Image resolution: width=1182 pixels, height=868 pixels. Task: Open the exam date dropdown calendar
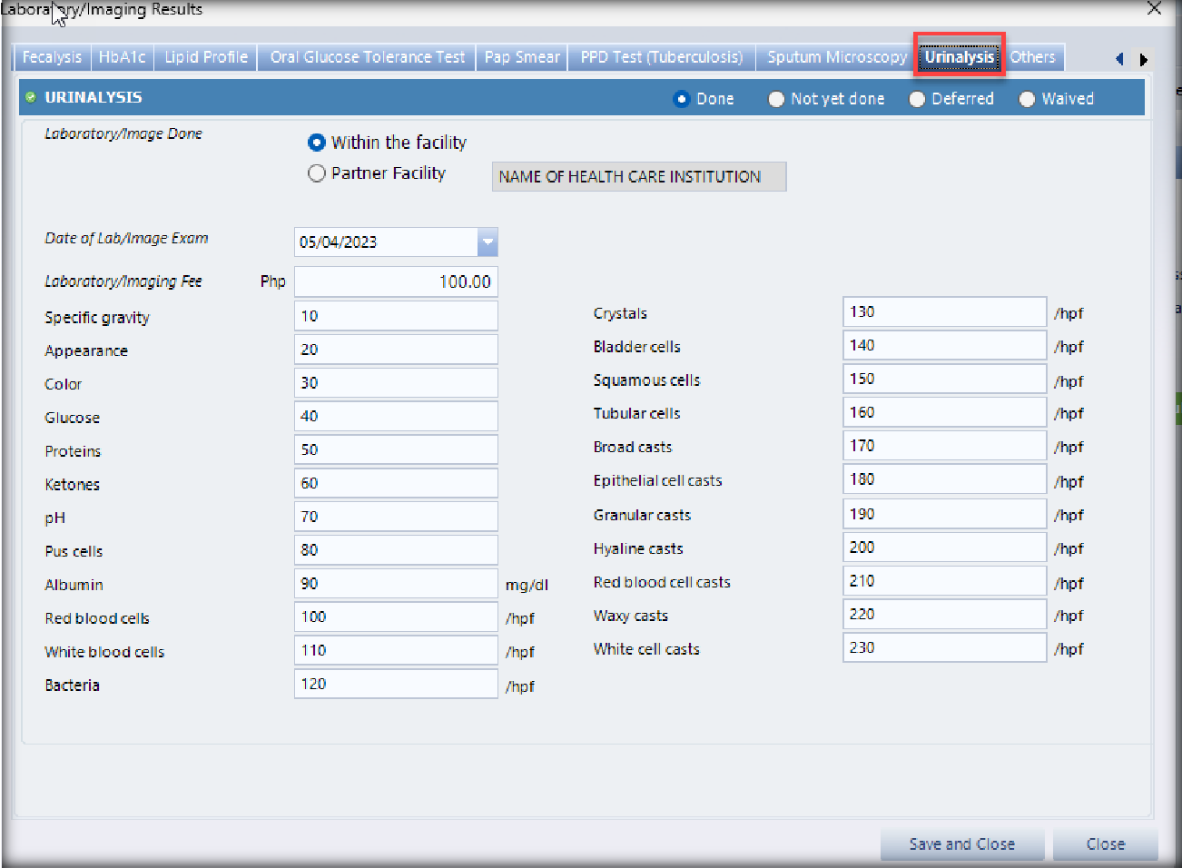(x=488, y=242)
